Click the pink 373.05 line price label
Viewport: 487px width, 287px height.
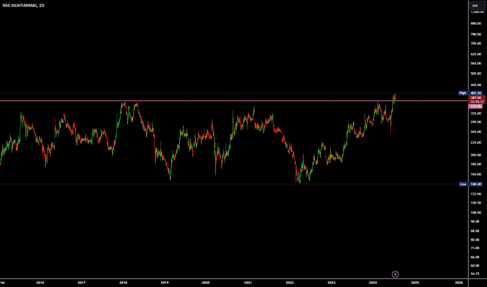point(476,106)
